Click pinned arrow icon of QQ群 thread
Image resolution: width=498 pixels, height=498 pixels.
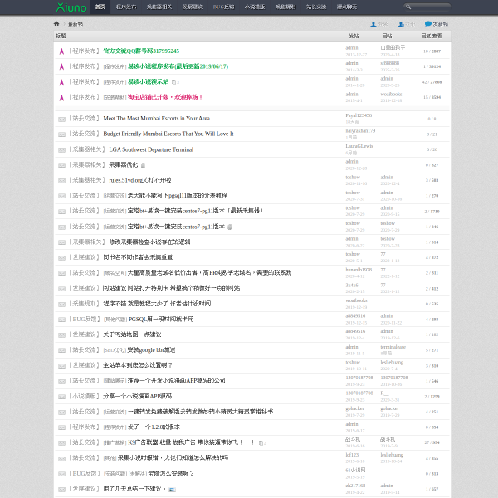tap(61, 51)
